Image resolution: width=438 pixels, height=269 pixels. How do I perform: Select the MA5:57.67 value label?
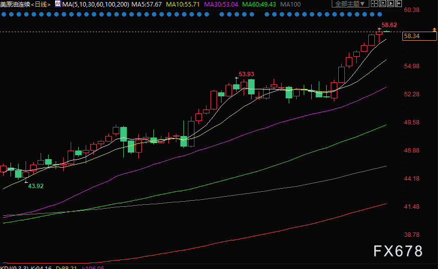click(146, 5)
